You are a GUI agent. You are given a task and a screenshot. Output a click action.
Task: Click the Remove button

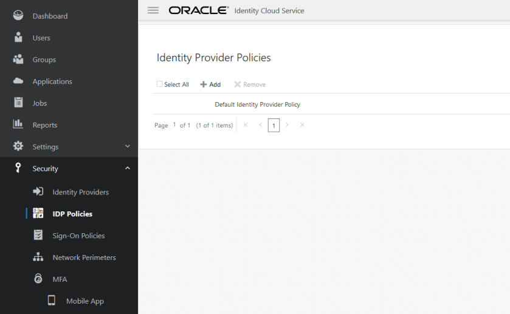[x=250, y=84]
